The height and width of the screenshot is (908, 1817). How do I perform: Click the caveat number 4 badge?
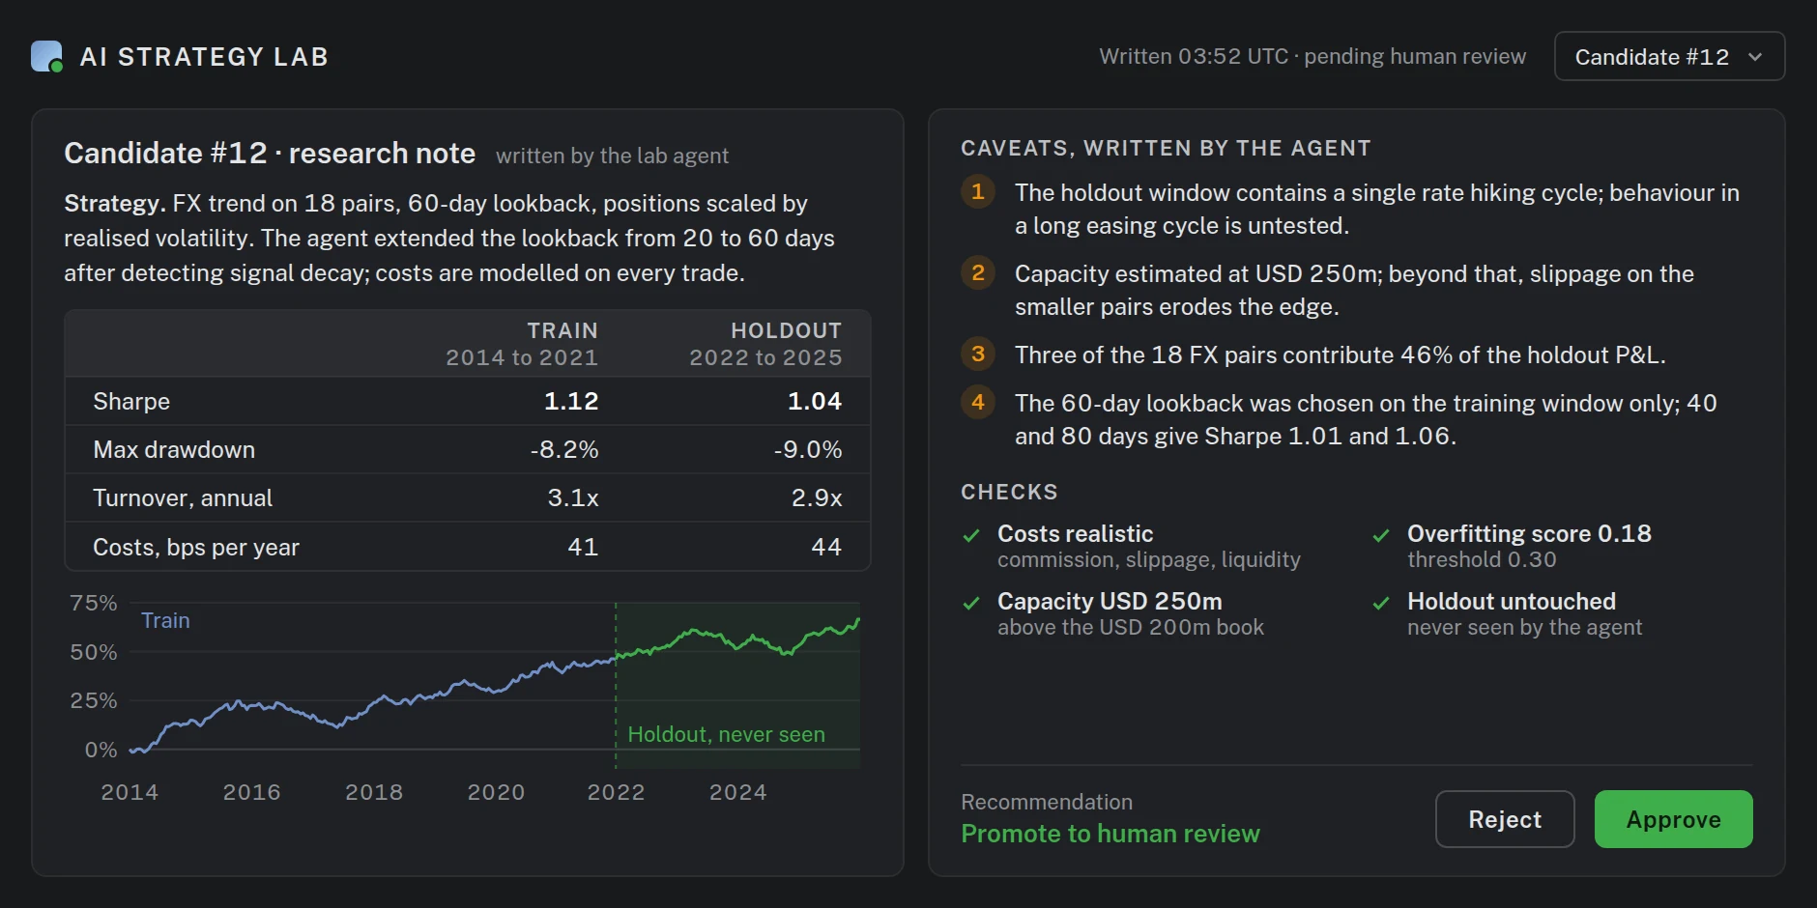(x=977, y=402)
